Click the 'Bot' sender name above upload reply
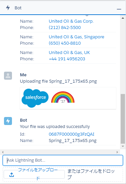 click(x=23, y=120)
